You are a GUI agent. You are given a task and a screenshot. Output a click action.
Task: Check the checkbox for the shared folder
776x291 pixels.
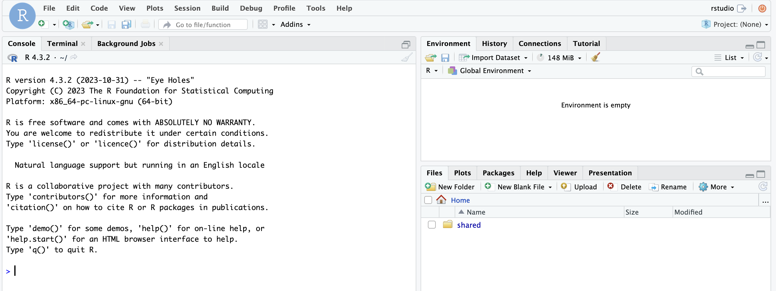coord(432,225)
